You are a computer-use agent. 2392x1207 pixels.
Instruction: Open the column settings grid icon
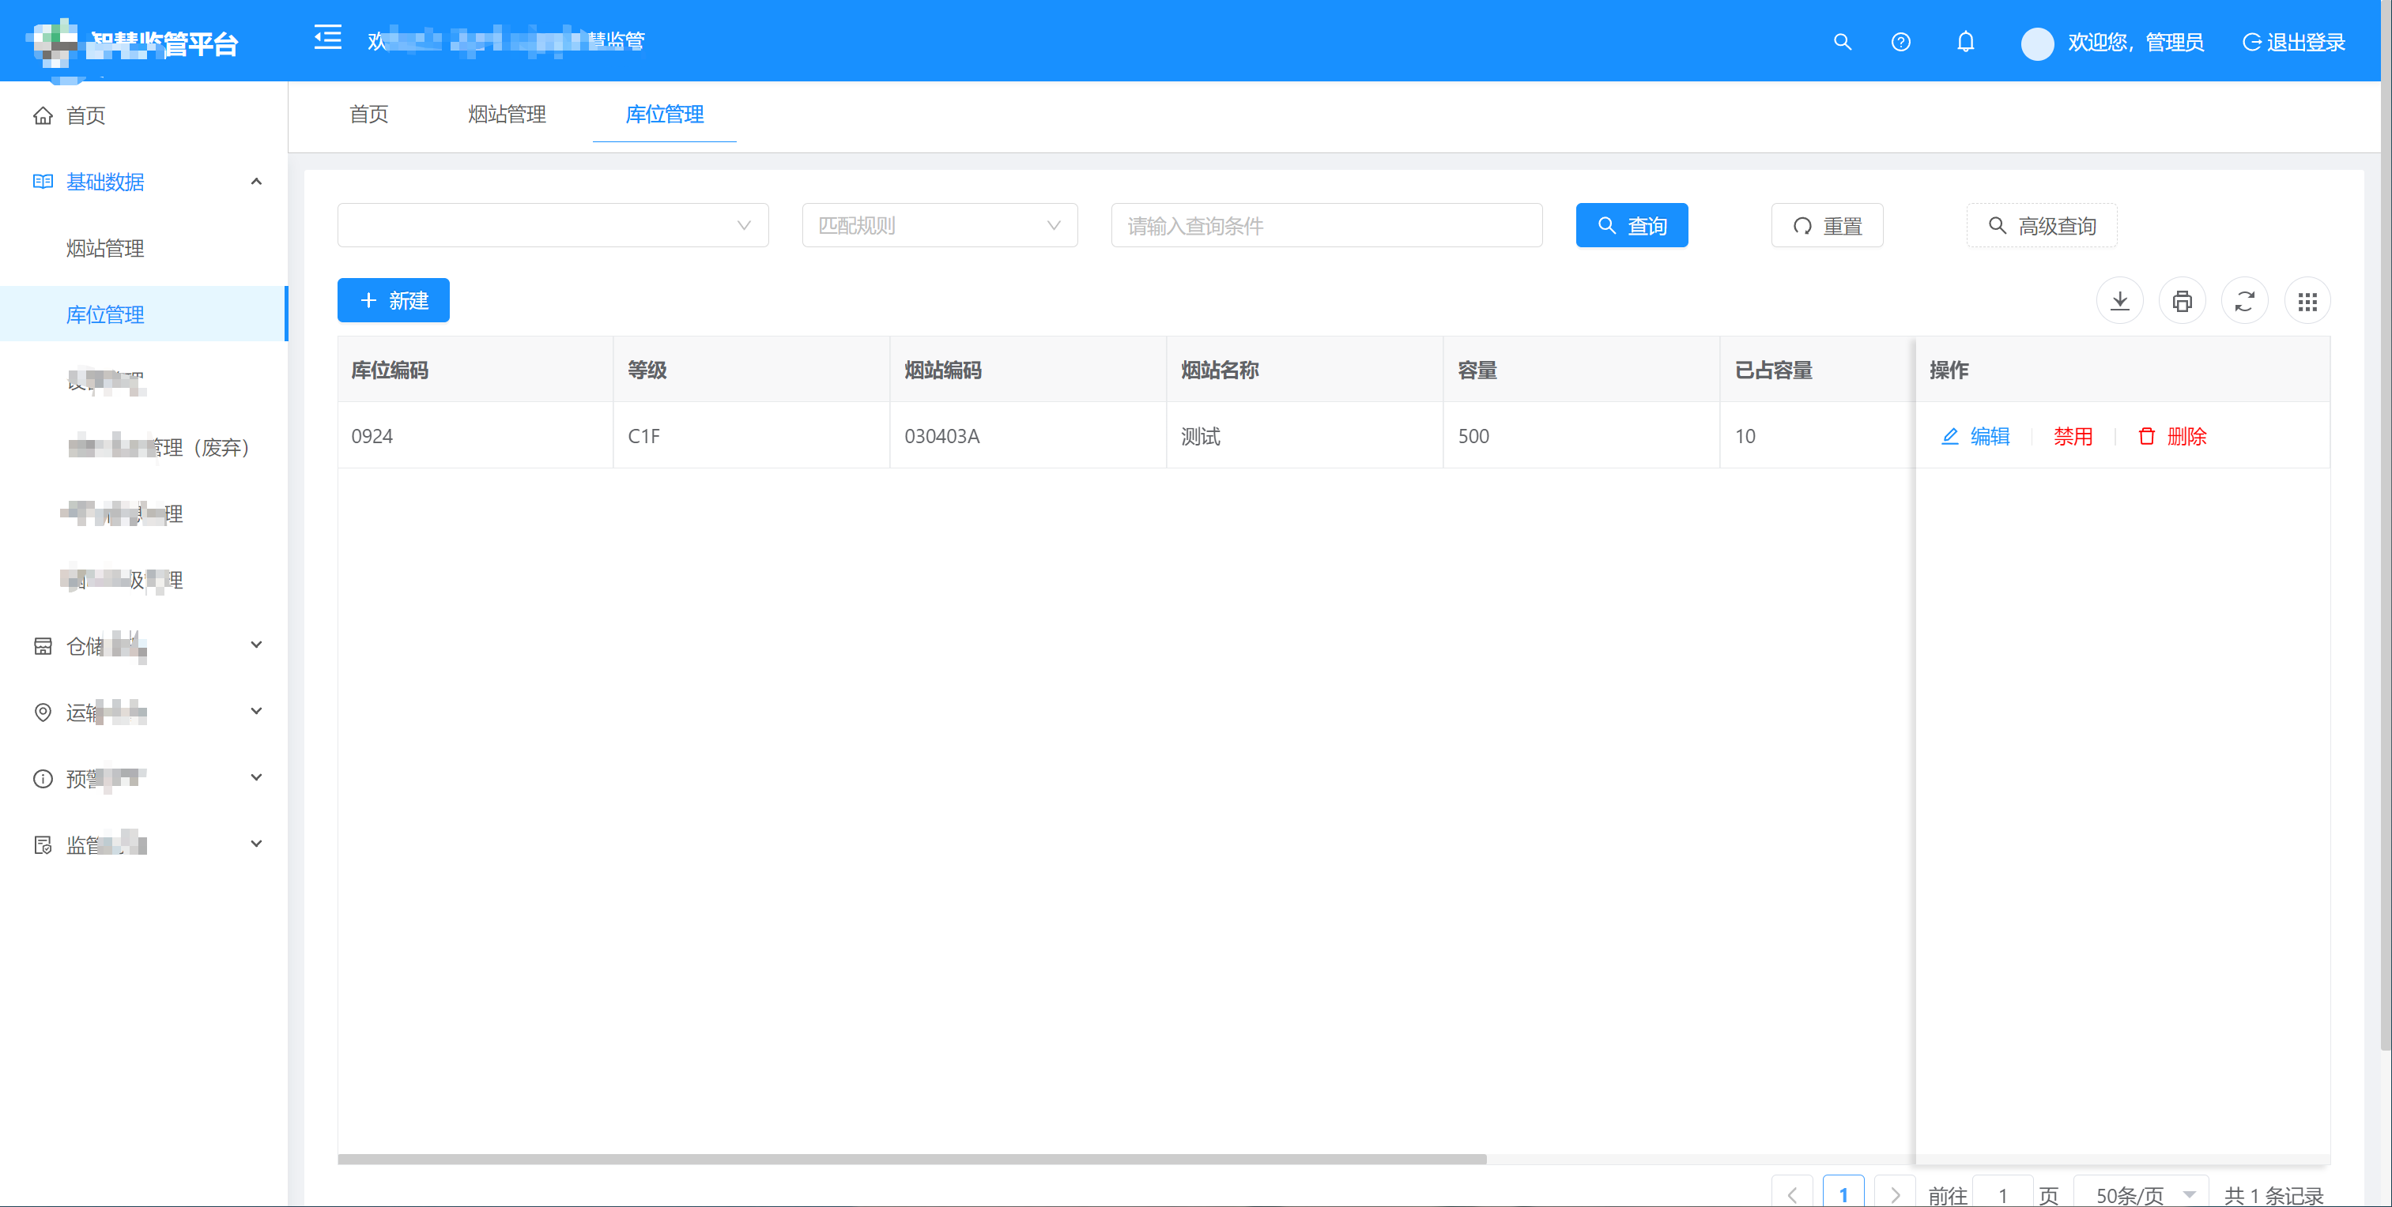tap(2307, 302)
